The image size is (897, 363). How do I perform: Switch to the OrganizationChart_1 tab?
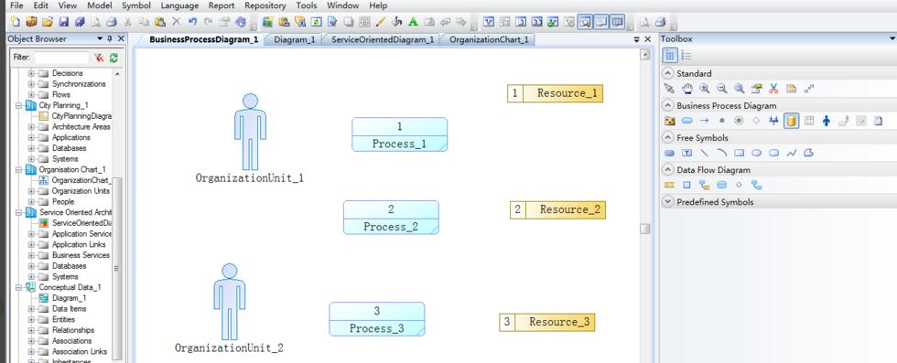pos(489,39)
